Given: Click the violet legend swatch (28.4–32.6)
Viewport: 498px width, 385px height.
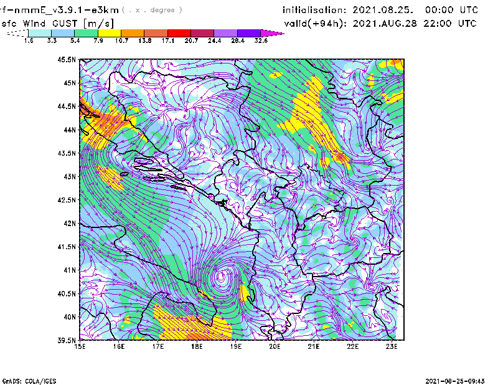Looking at the screenshot, I should [x=248, y=33].
